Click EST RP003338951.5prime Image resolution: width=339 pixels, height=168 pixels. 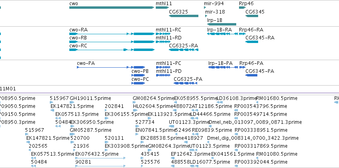tap(236, 134)
